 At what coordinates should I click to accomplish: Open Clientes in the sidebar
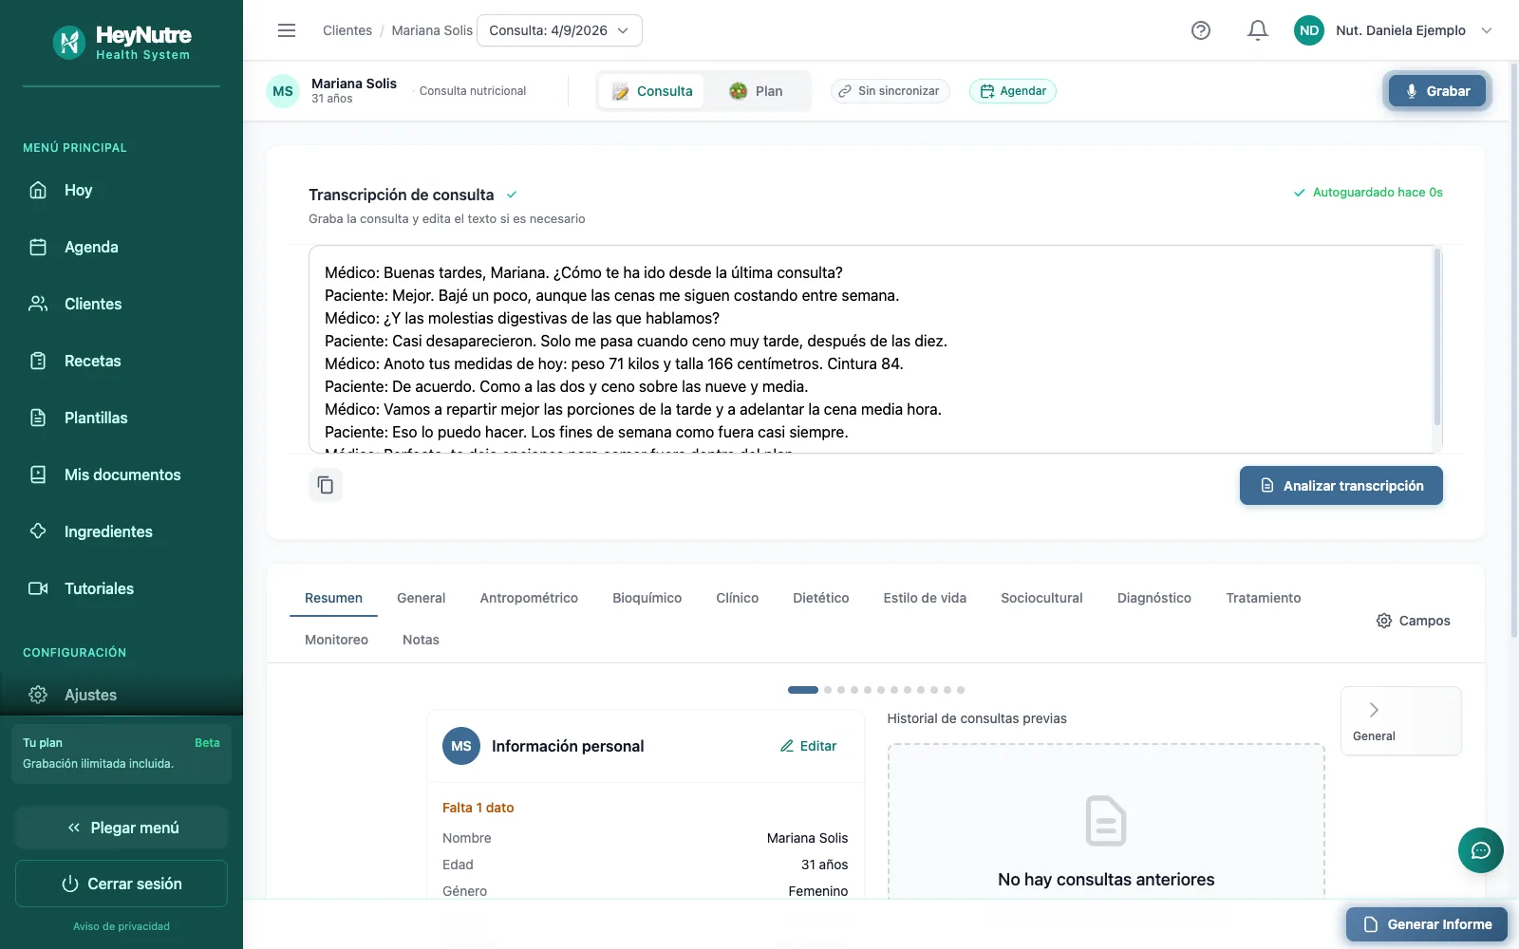[122, 304]
